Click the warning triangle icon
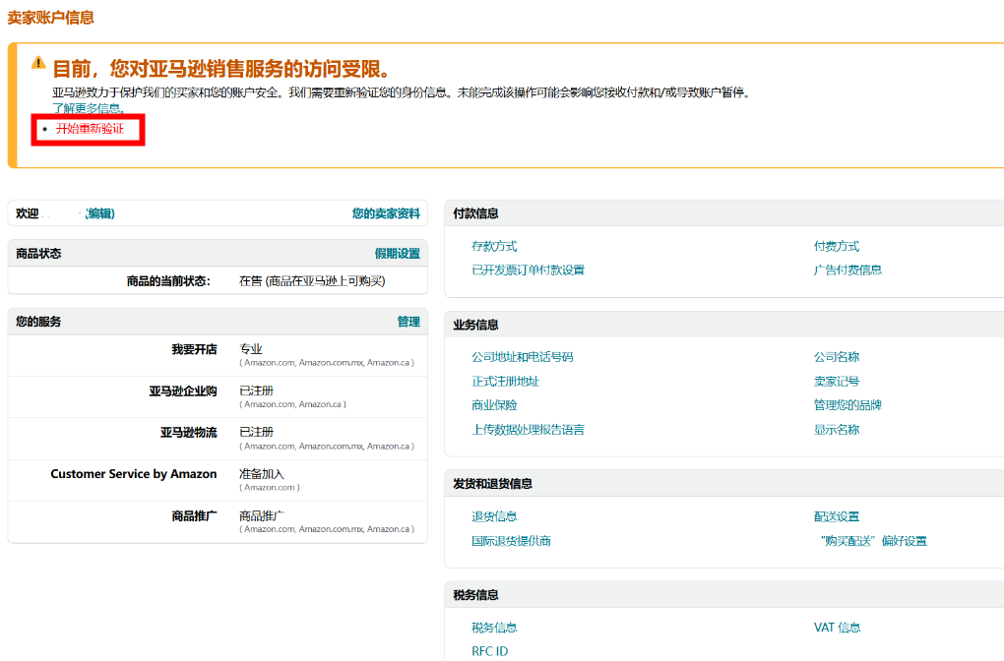The width and height of the screenshot is (1004, 661). [x=40, y=61]
